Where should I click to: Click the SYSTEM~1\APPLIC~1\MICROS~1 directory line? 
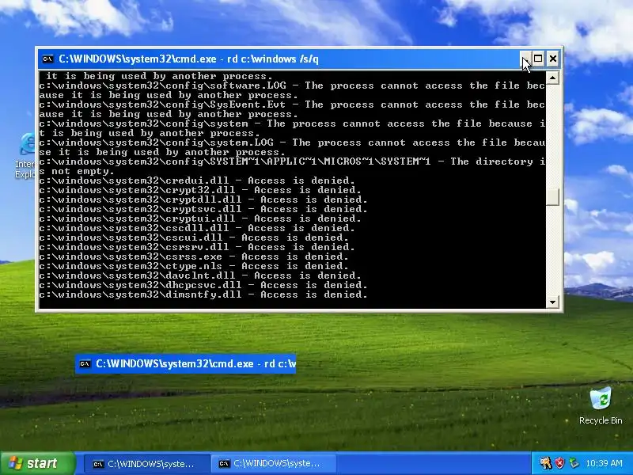coord(292,166)
